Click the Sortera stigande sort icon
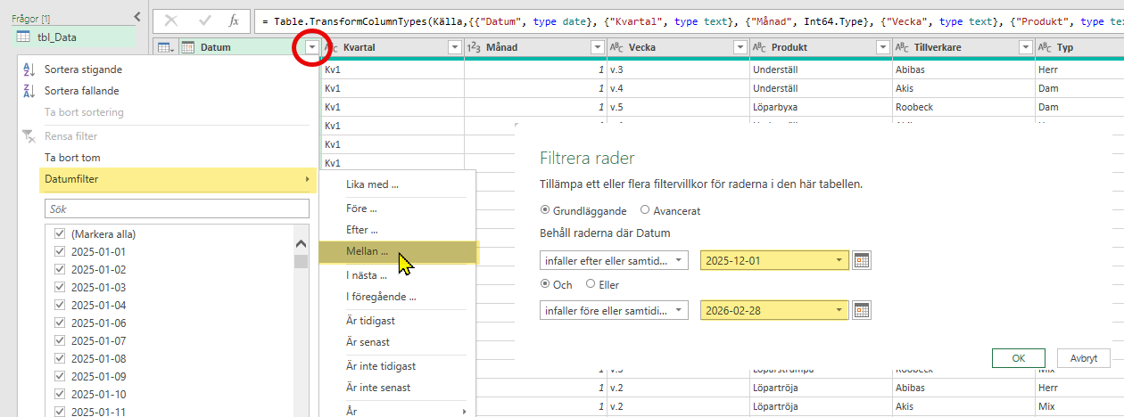The width and height of the screenshot is (1124, 417). tap(28, 69)
